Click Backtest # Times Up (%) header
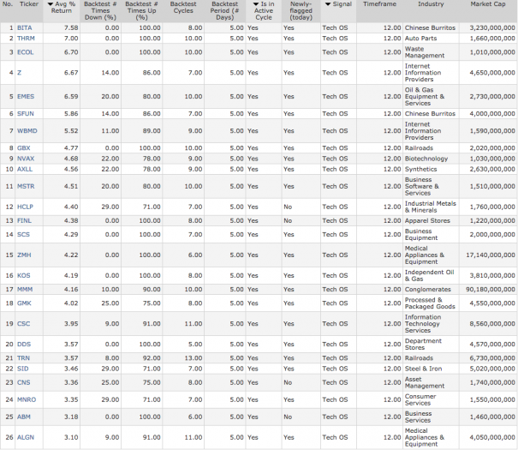The height and width of the screenshot is (450, 518). point(142,10)
